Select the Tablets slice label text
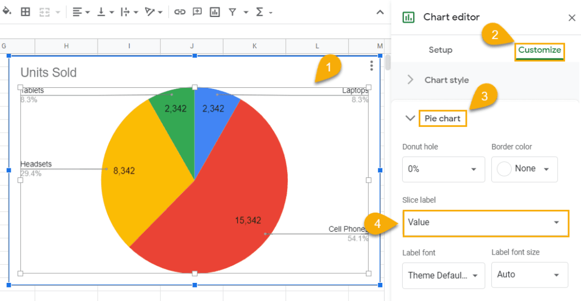Viewport: 581px width, 301px height. (x=32, y=90)
